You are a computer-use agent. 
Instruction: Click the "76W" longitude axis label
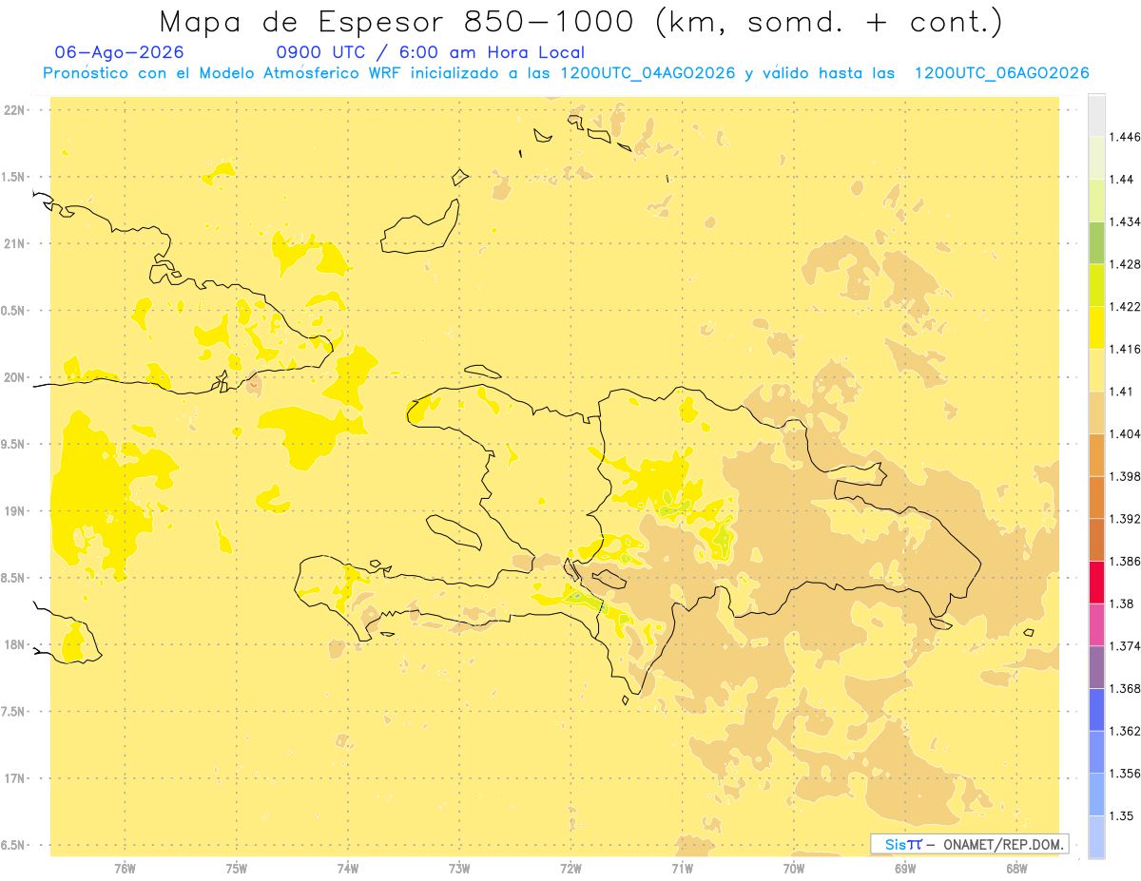126,868
